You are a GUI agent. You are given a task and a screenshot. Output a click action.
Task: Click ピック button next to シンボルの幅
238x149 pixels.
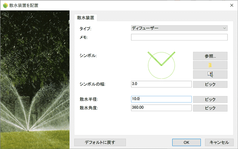[210, 84]
